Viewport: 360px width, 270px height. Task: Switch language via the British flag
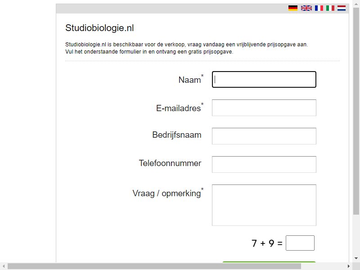pos(306,8)
